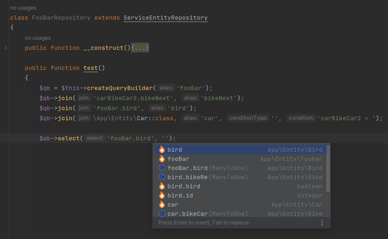
Task: Click the icon next to the "fooBar" suggestion
Action: 162,159
